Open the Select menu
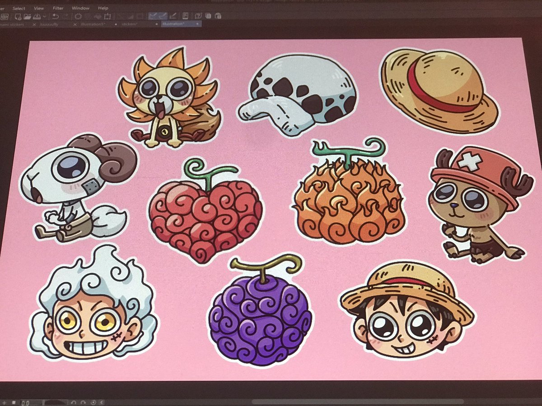The height and width of the screenshot is (406, 542). pyautogui.click(x=19, y=9)
